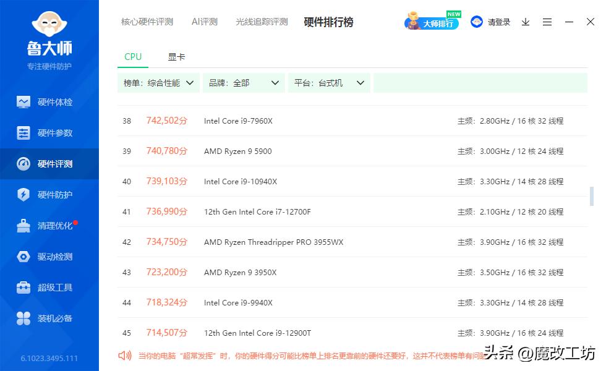Open the 平台:台式机 platform dropdown
The width and height of the screenshot is (606, 371).
coord(328,82)
